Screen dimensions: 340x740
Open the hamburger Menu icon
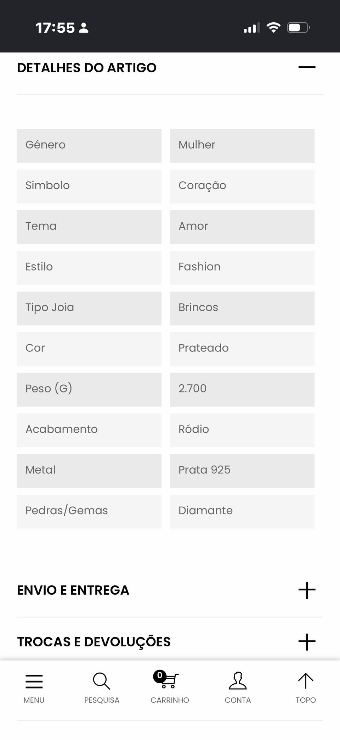tap(34, 681)
